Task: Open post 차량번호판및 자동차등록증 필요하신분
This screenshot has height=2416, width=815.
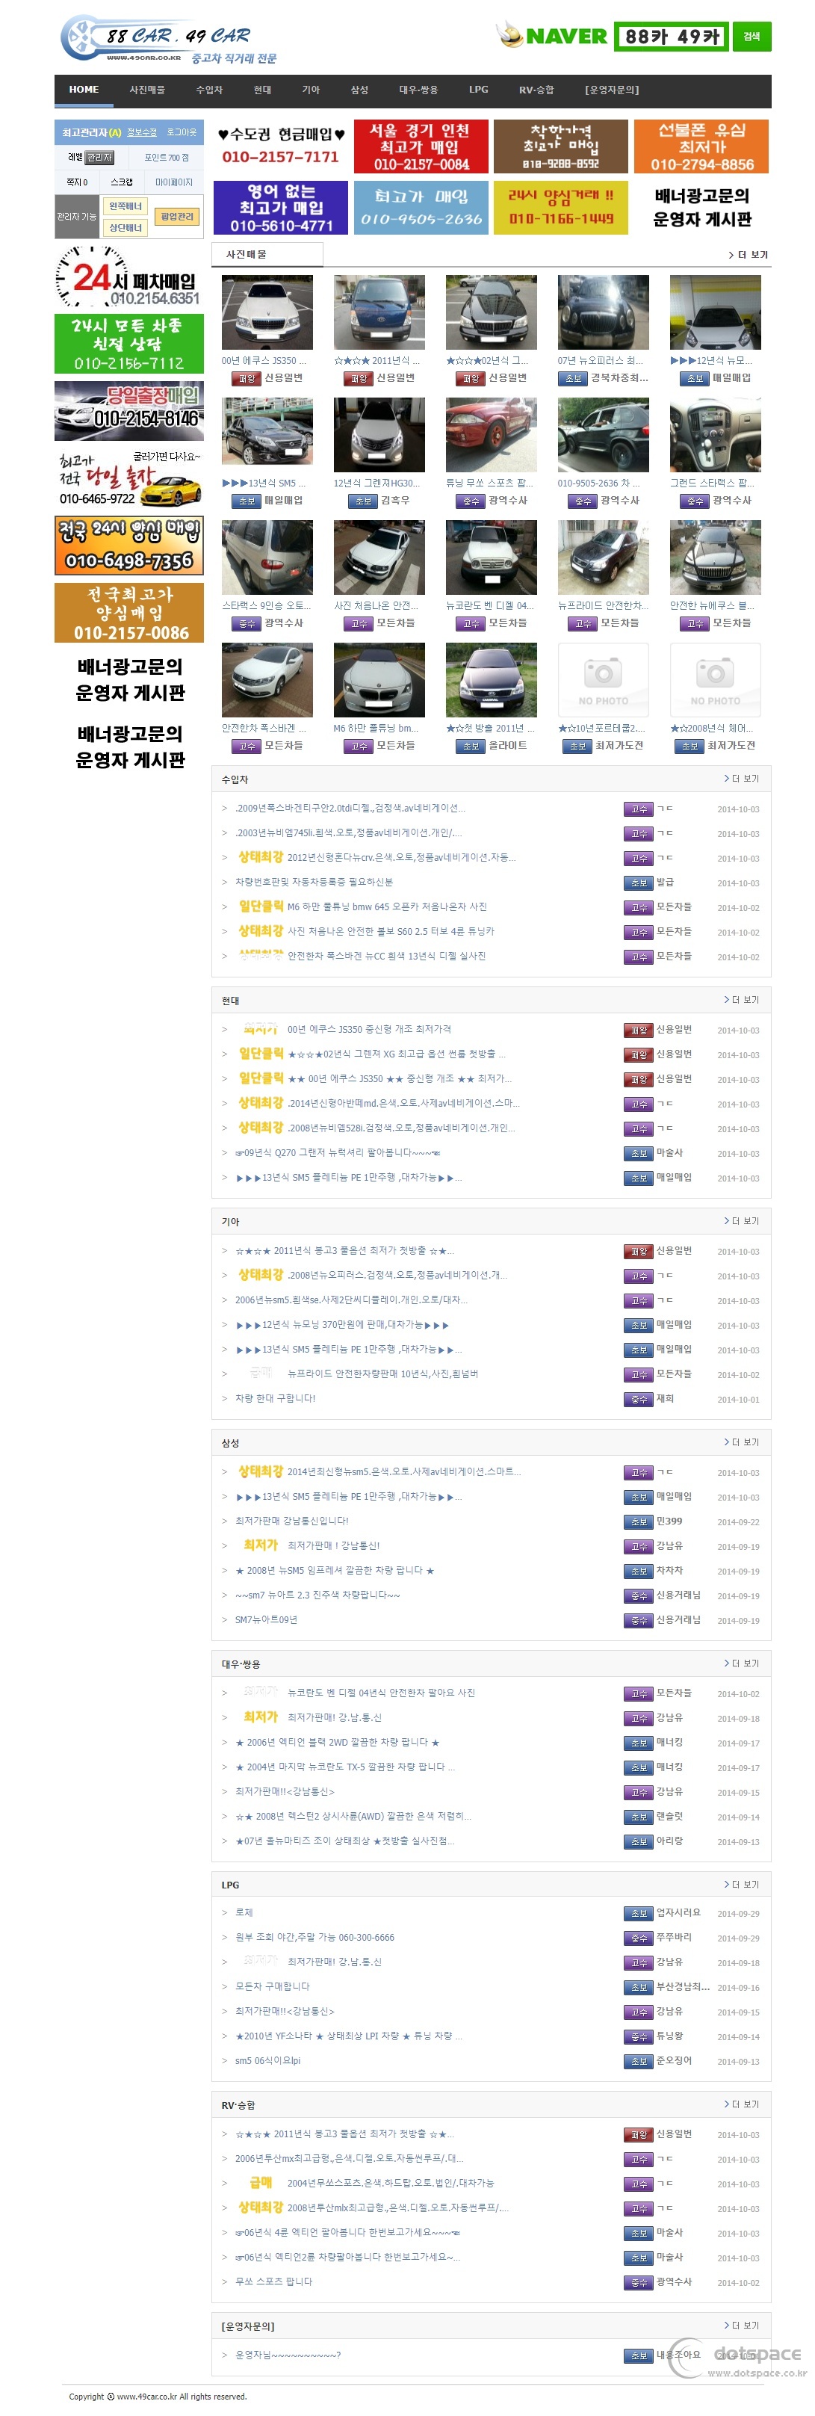Action: pyautogui.click(x=313, y=882)
